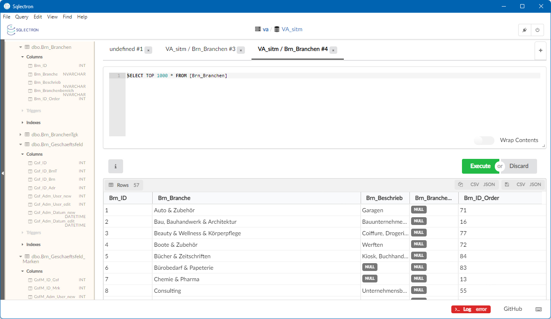Expand Indexes under dbo.Brn_Geschaeftsfeld
Image resolution: width=551 pixels, height=319 pixels.
coord(23,245)
